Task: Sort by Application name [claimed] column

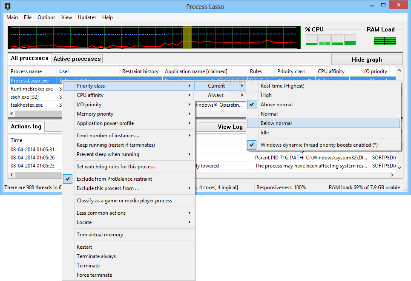Action: (x=204, y=71)
